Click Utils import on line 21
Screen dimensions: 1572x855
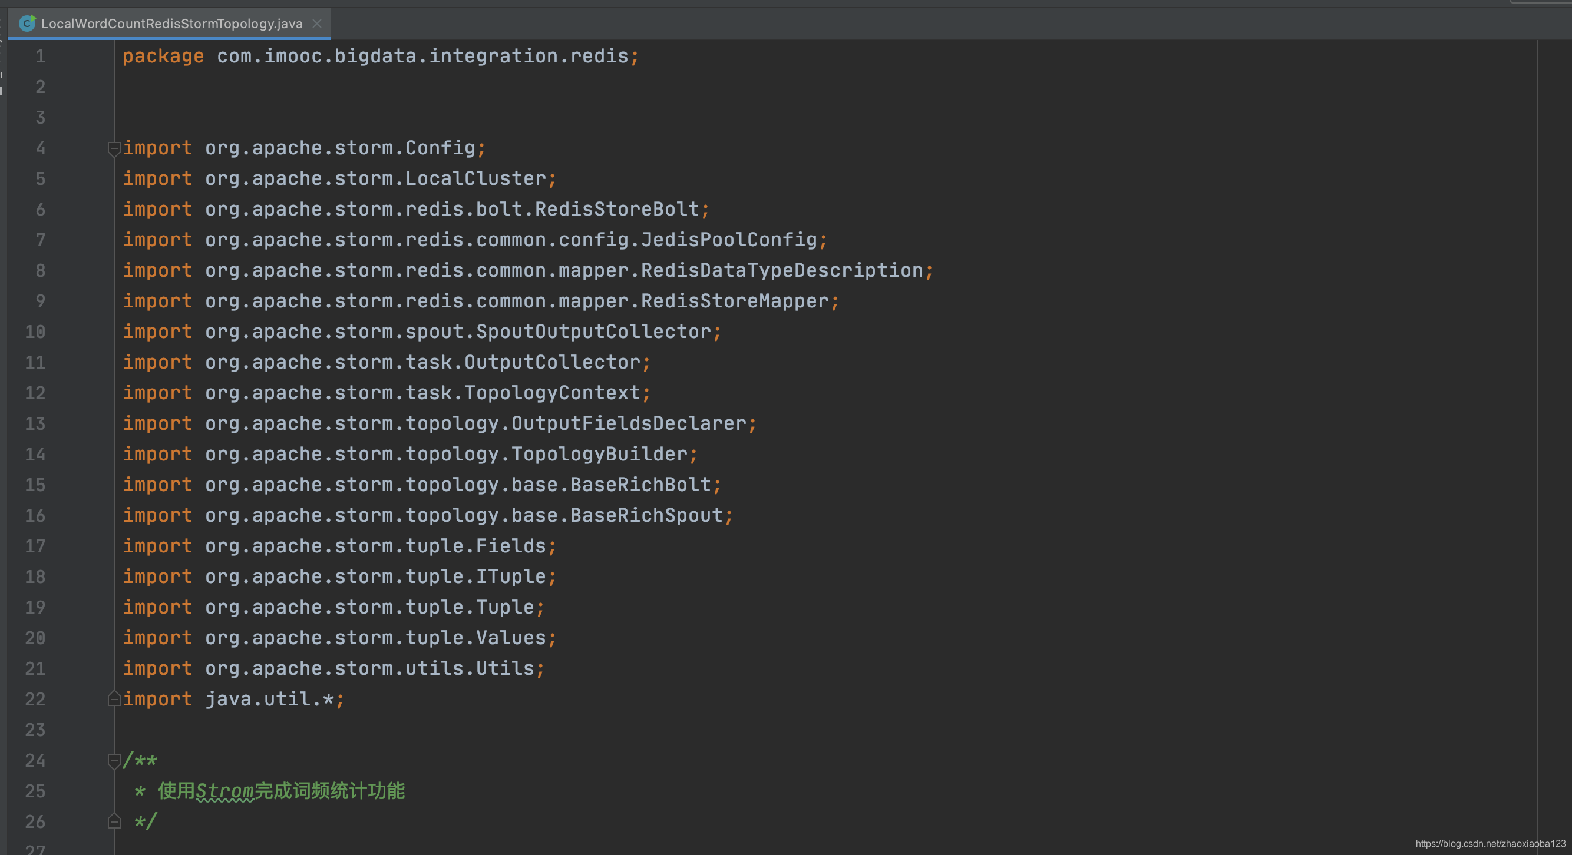505,668
